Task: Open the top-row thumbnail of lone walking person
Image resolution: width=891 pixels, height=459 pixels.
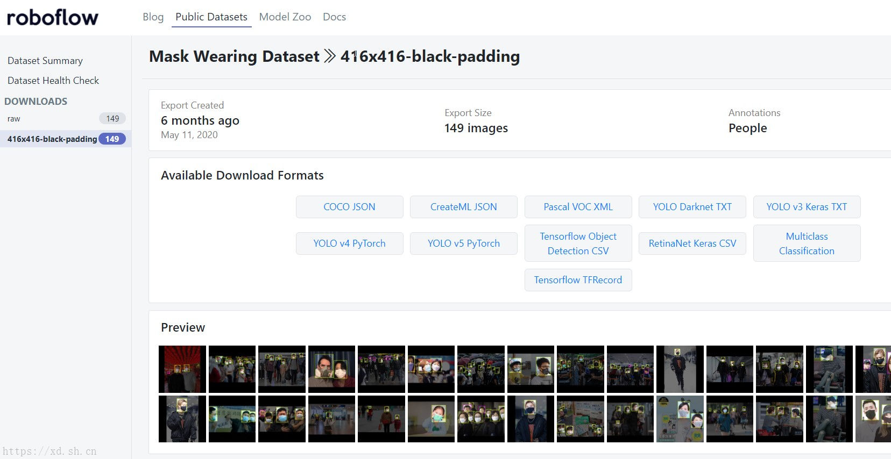Action: click(680, 369)
